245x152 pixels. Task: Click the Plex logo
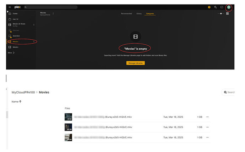(x=17, y=7)
